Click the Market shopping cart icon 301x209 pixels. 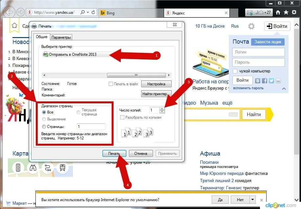[8, 203]
